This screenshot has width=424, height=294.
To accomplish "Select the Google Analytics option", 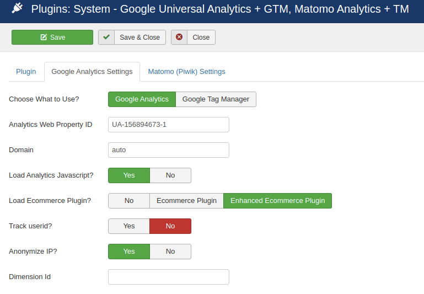I will click(142, 99).
